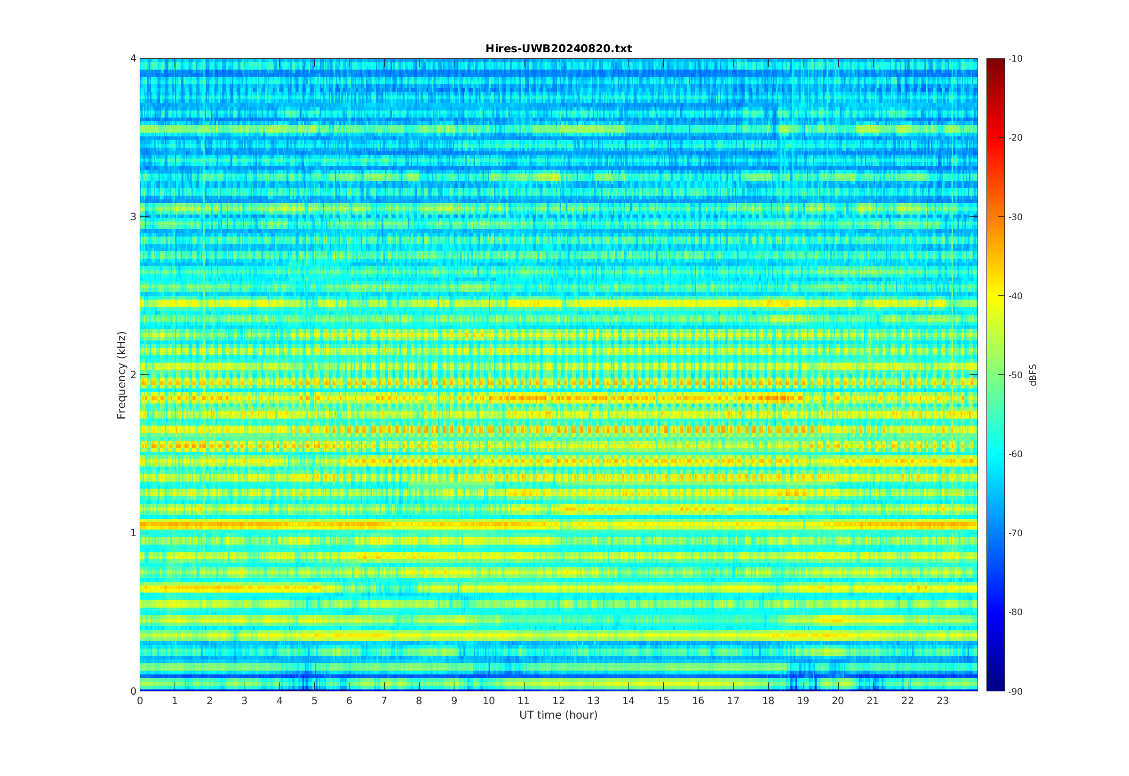Click the 'UT time (hour)' x-axis label
The width and height of the screenshot is (1129, 776).
tap(558, 715)
